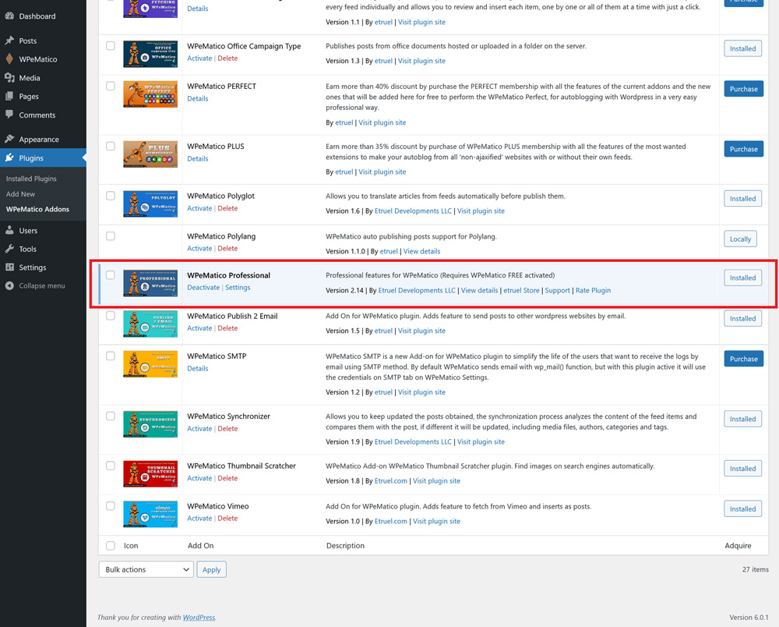The width and height of the screenshot is (779, 627).
Task: Click WPeMatico SMTP addon image
Action: point(150,364)
